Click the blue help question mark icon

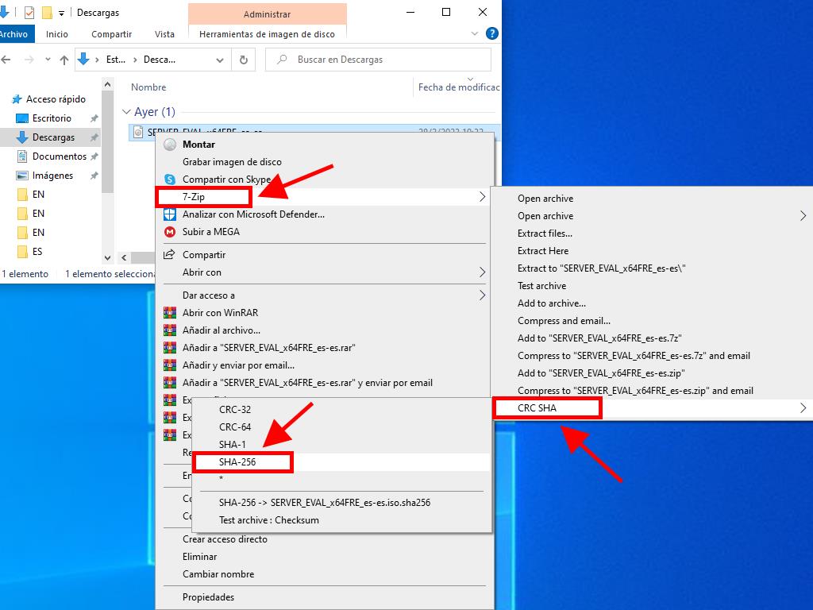(x=491, y=34)
